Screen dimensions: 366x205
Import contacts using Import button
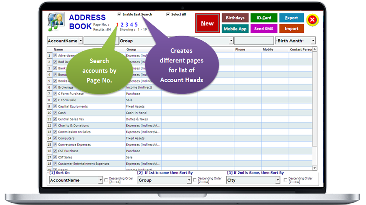pos(291,29)
